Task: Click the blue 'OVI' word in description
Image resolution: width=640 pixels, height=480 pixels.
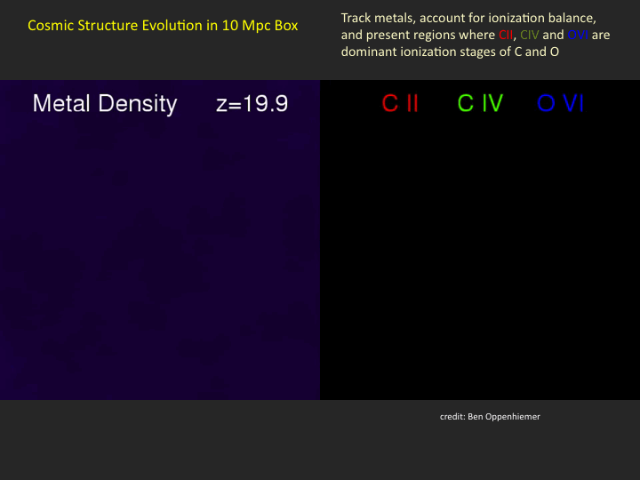Action: coord(578,35)
